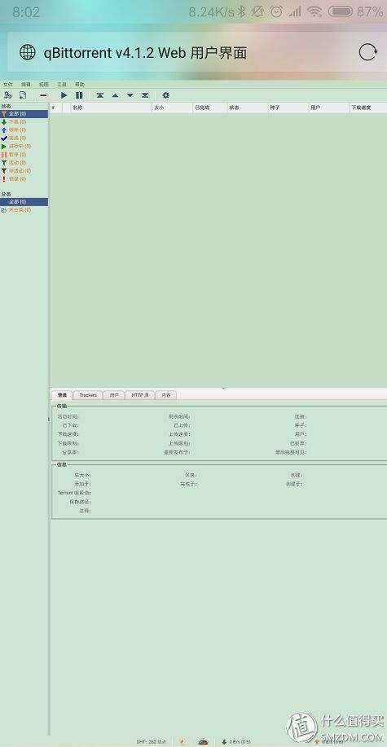Click the DHT nodes status text

(x=151, y=742)
